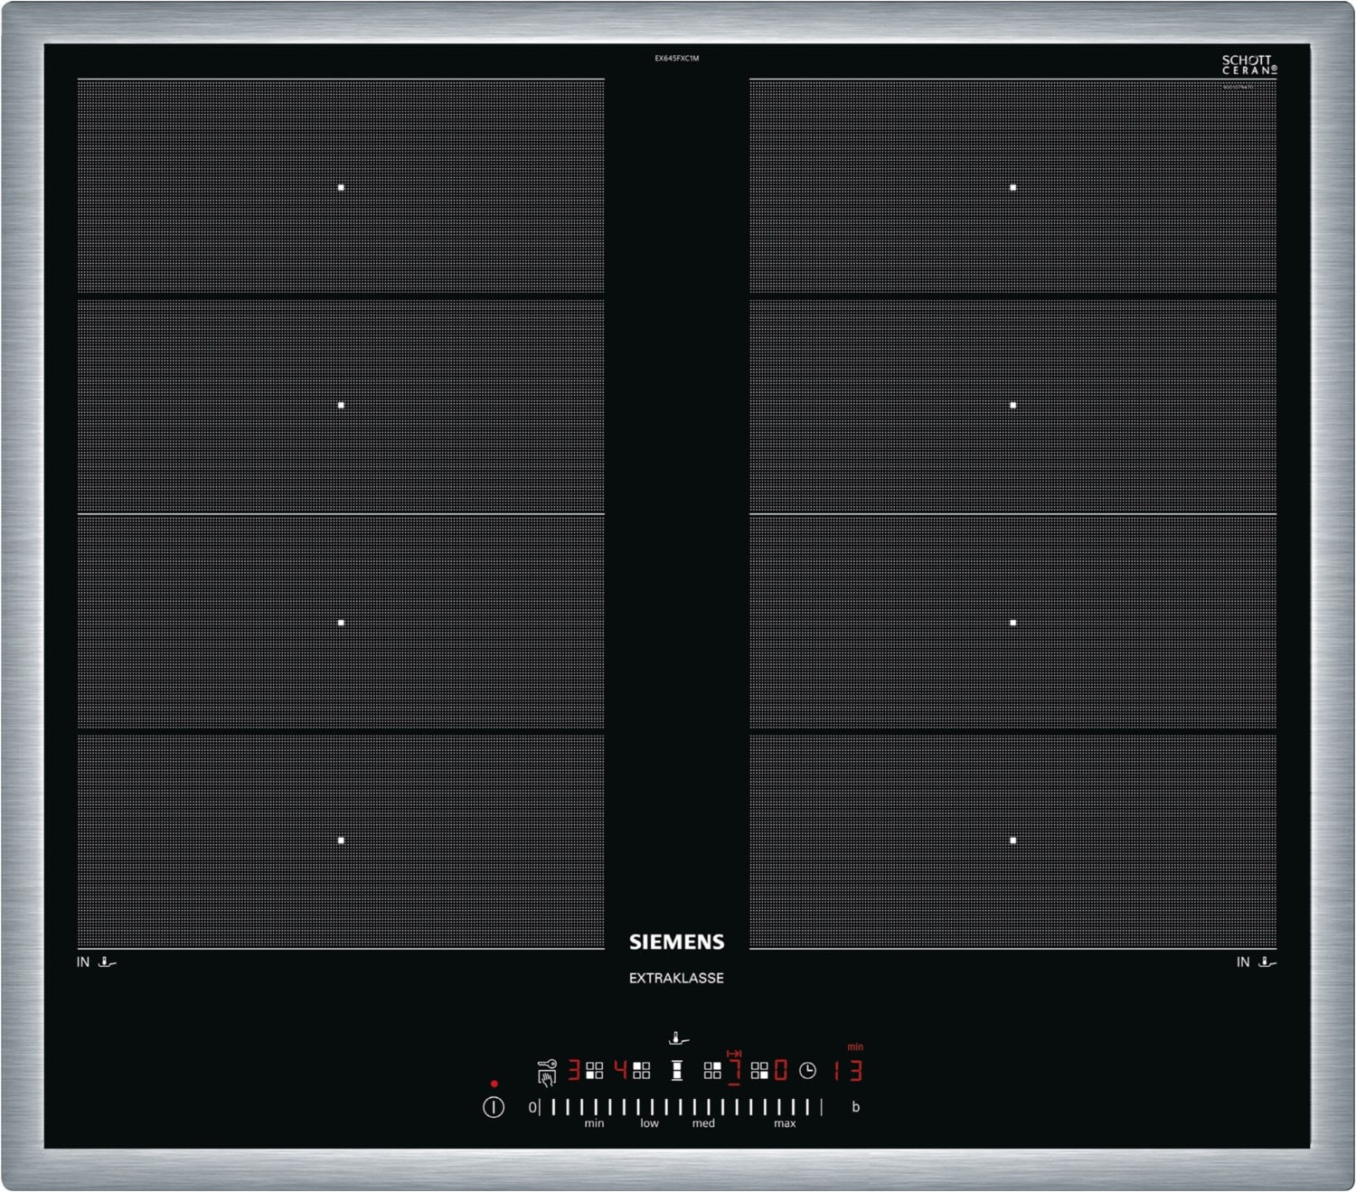This screenshot has height=1192, width=1356.
Task: Tap the boost 'b' button
Action: (855, 1106)
